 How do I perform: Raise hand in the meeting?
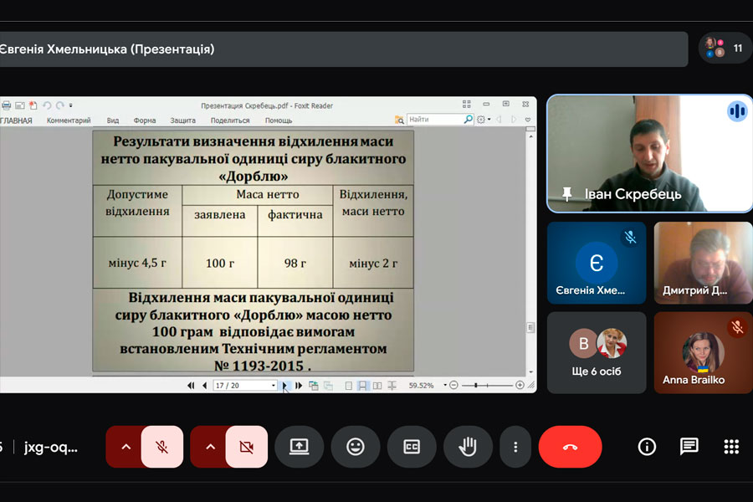point(468,447)
